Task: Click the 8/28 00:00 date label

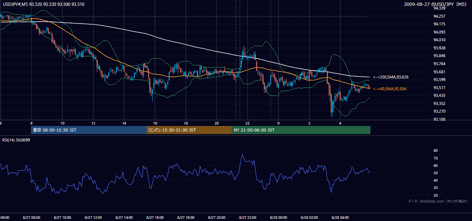Action: pyautogui.click(x=278, y=217)
